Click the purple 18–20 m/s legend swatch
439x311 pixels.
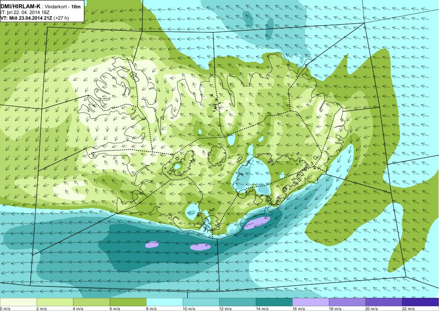click(347, 302)
